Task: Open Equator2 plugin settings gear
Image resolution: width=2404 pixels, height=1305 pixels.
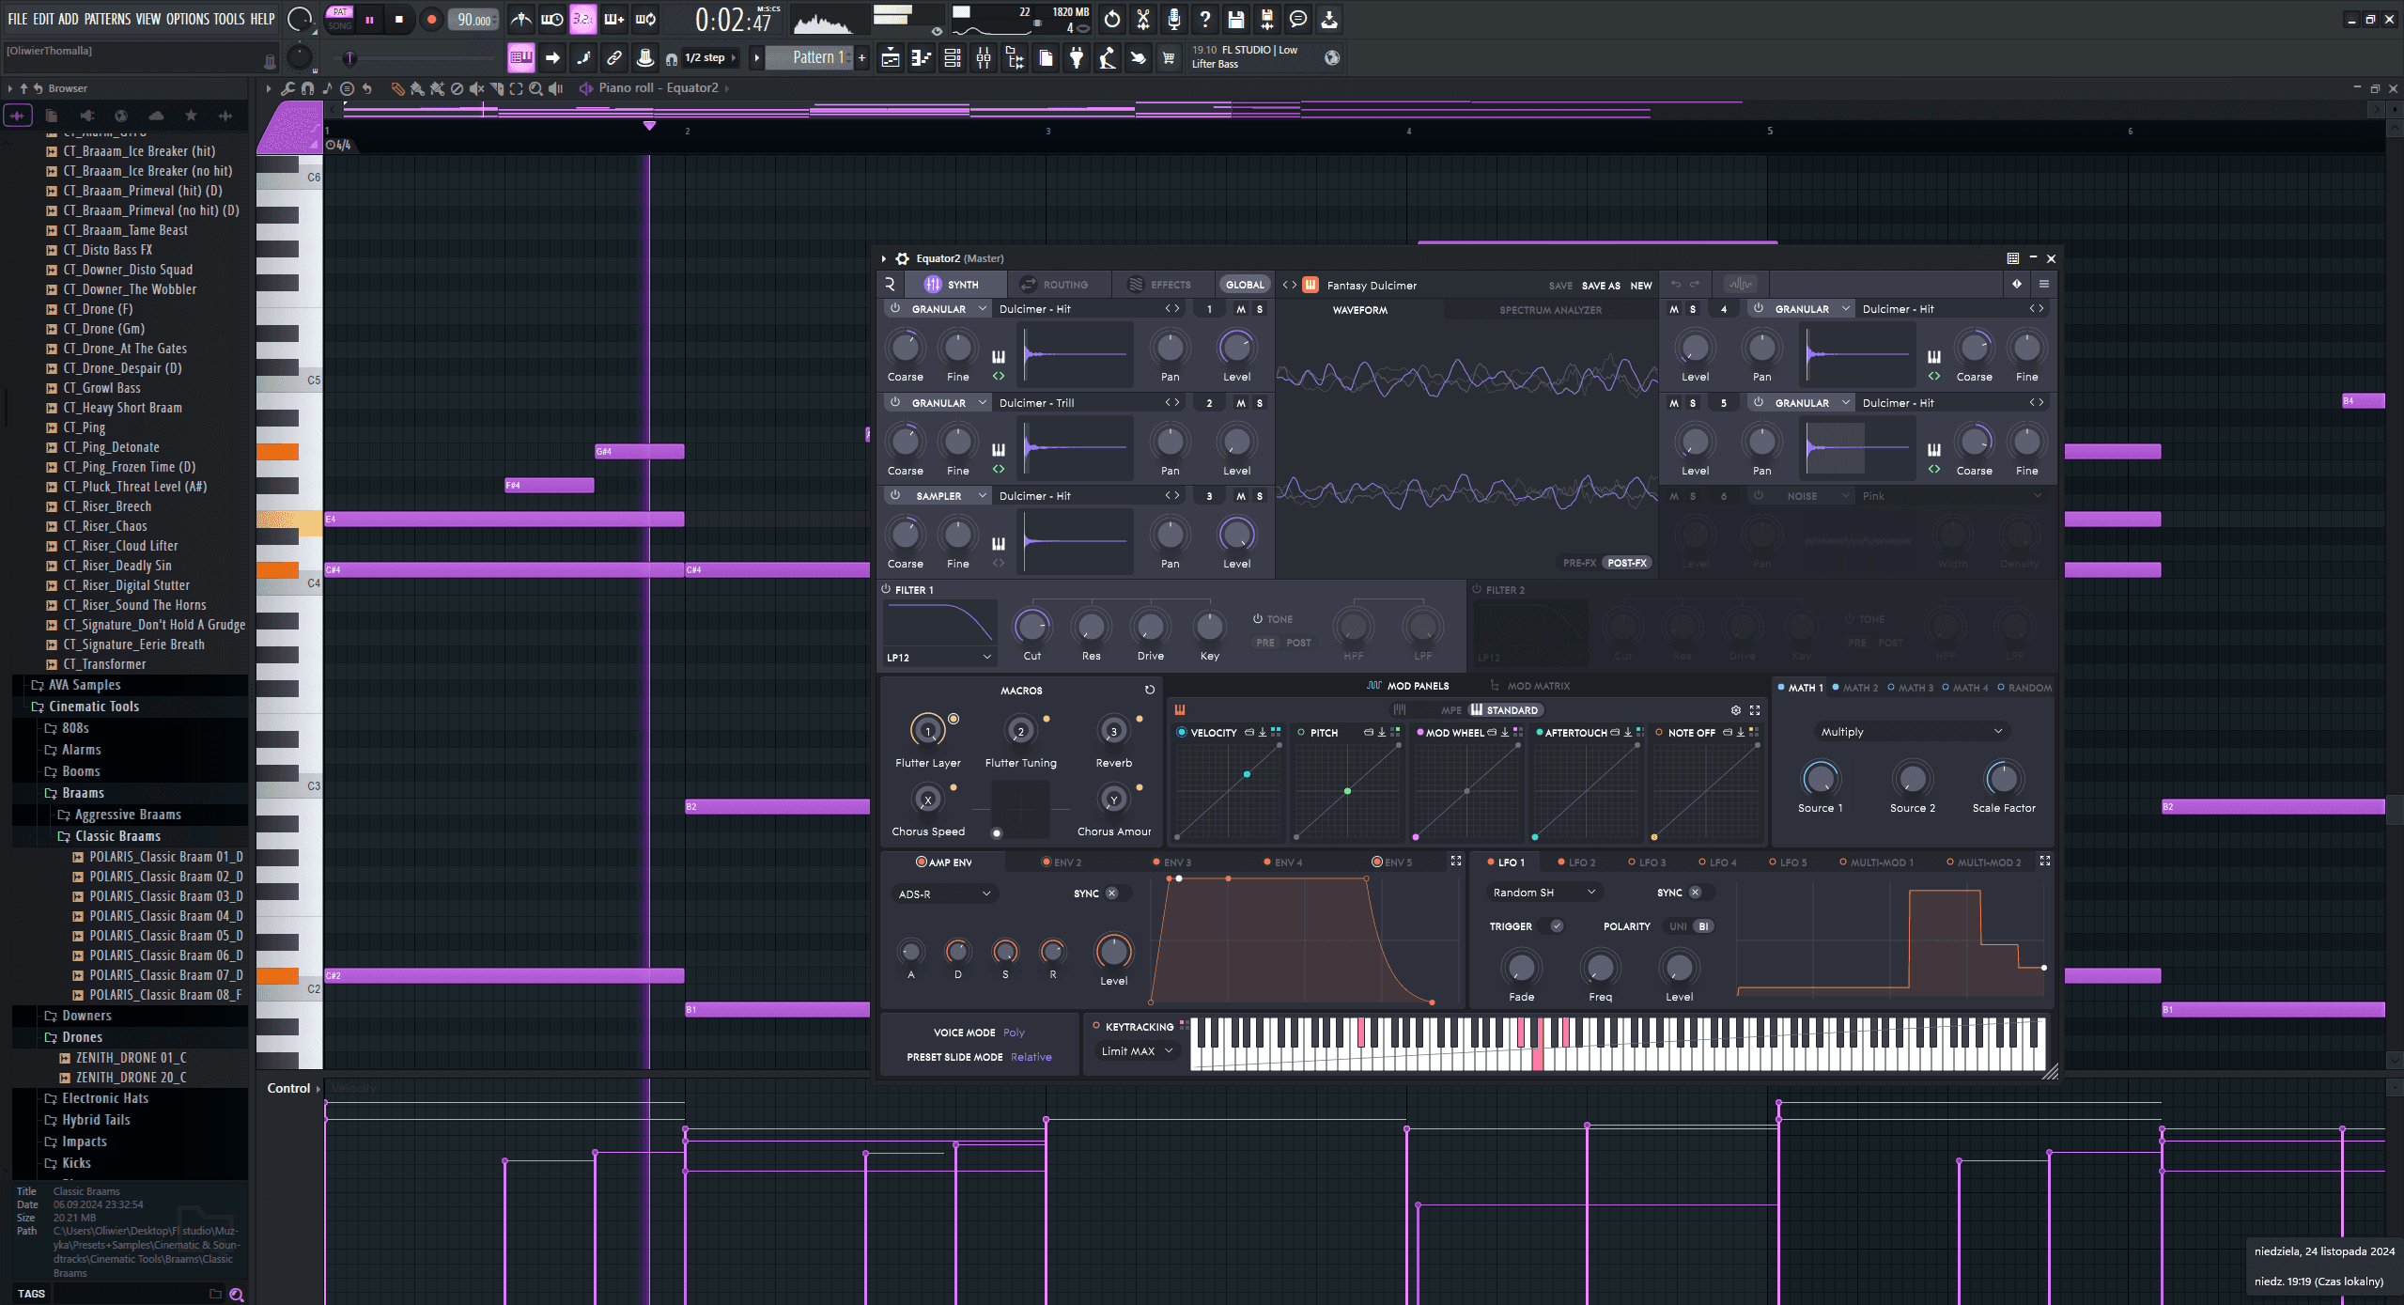Action: (x=902, y=258)
